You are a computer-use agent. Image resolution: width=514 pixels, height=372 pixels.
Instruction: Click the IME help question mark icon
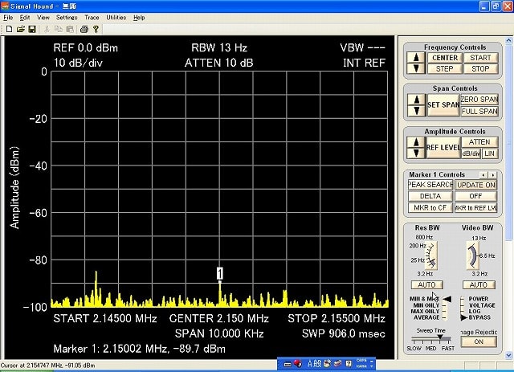(x=349, y=363)
